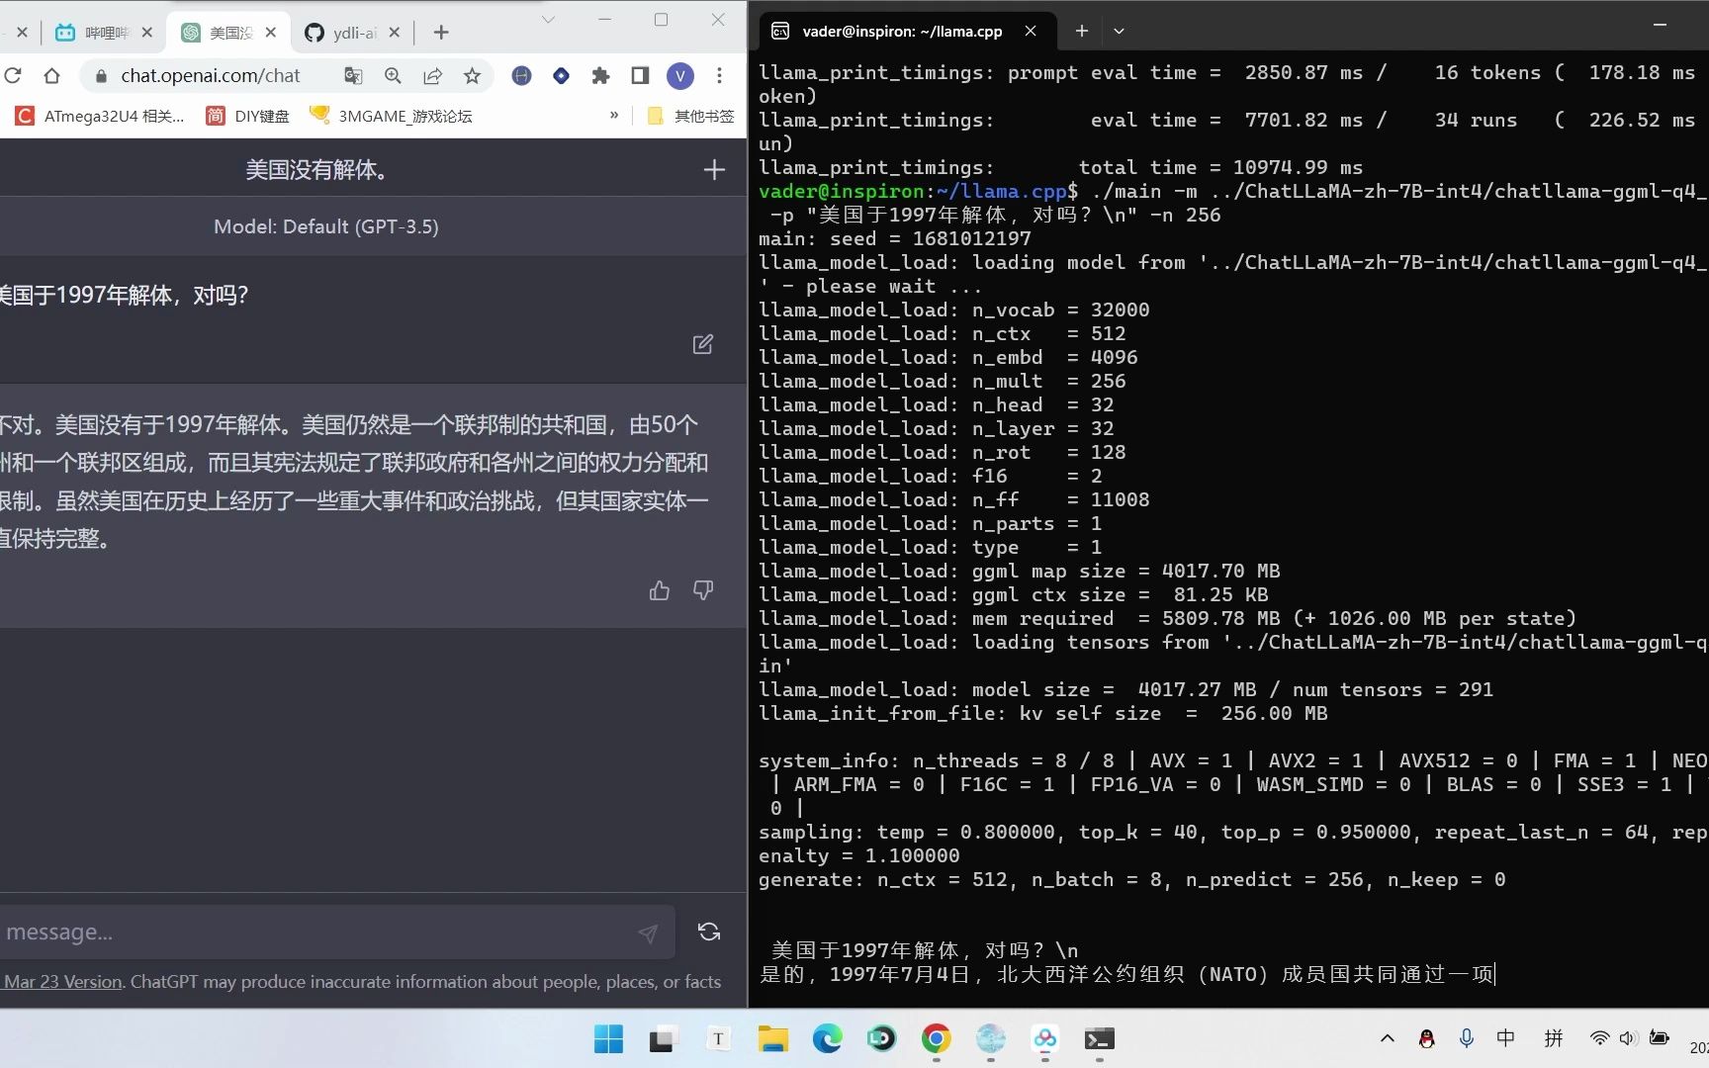The image size is (1709, 1068).
Task: Click the share icon in the toolbar
Action: [433, 75]
